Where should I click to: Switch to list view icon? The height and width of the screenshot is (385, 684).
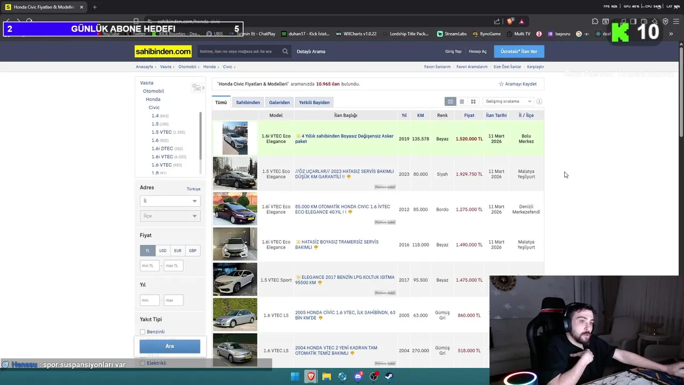(462, 102)
